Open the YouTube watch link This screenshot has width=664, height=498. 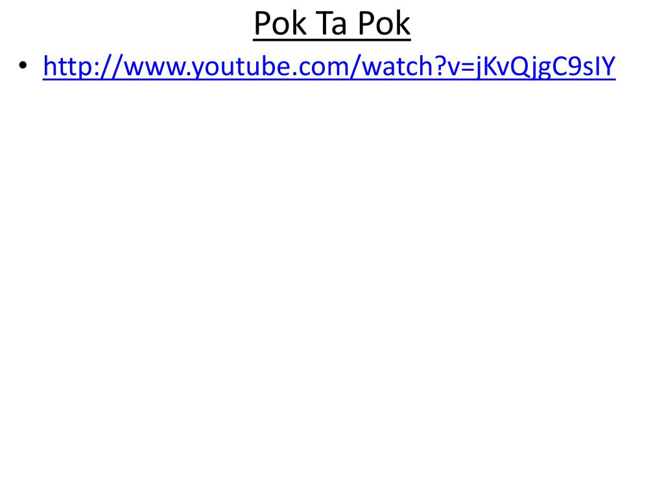coord(329,67)
